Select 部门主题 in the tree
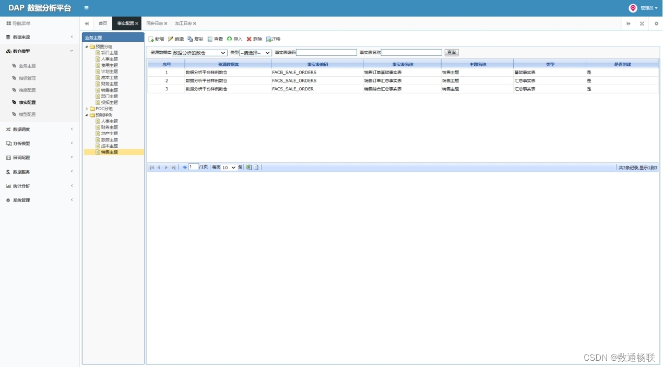 tap(109, 96)
